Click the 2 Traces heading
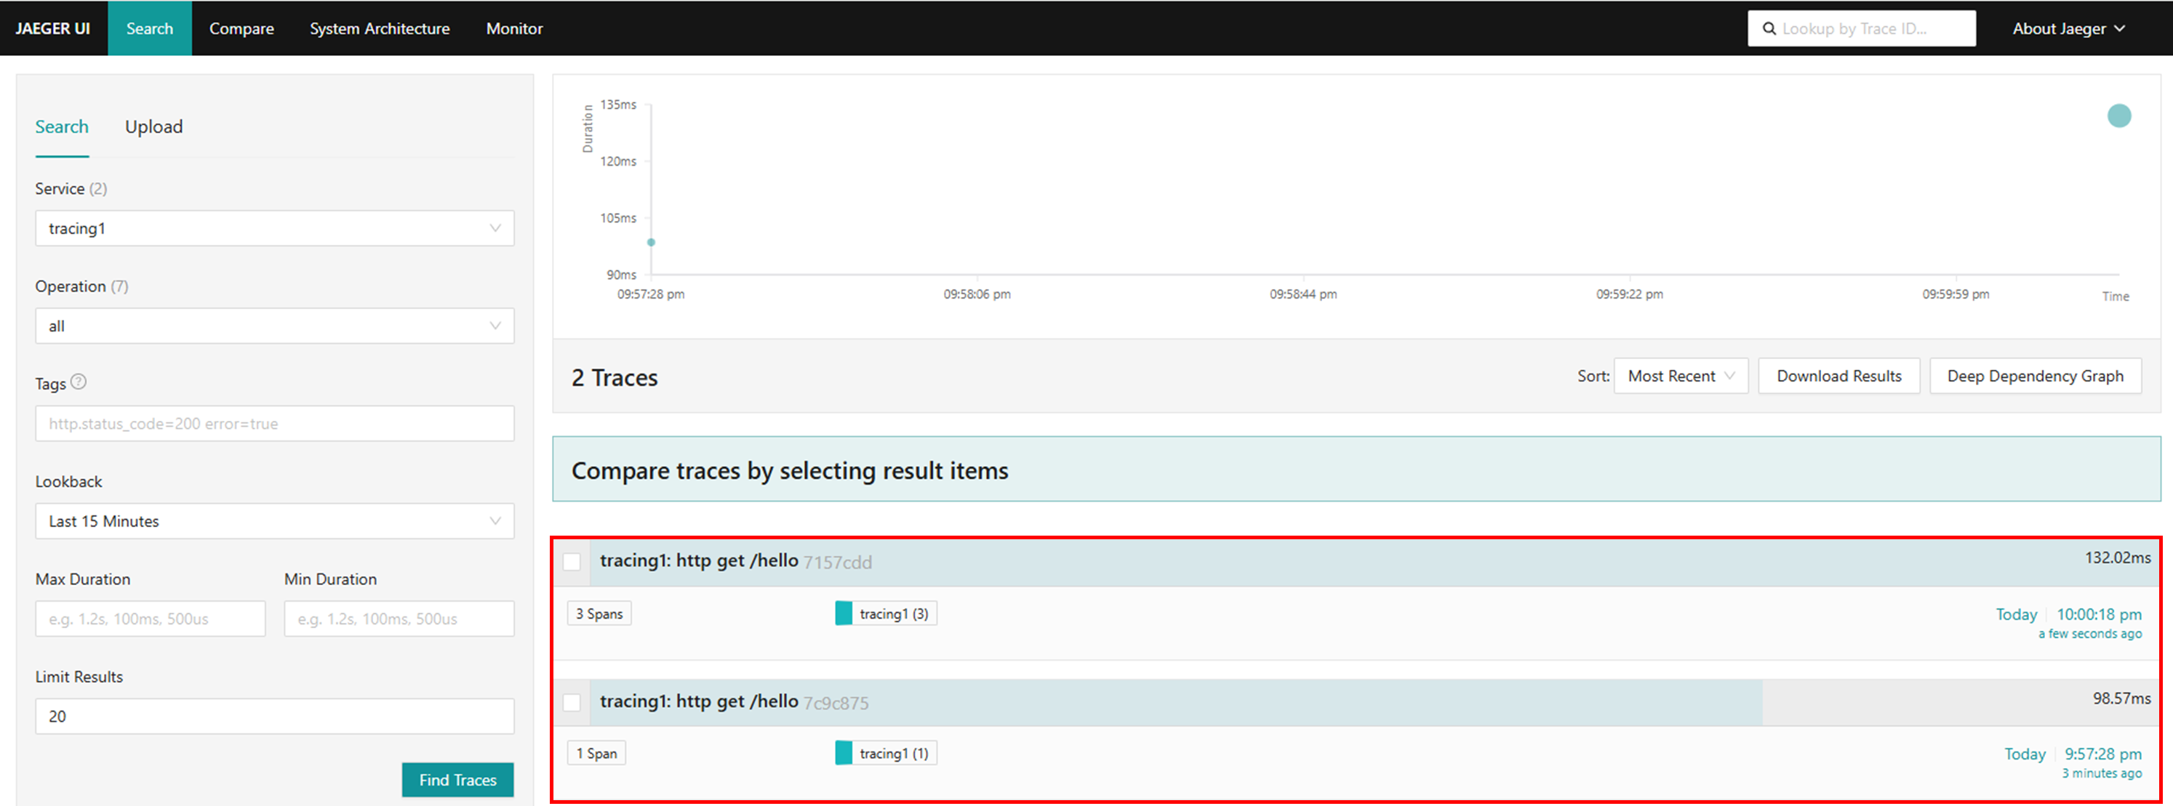Viewport: 2173px width, 806px height. [x=615, y=378]
